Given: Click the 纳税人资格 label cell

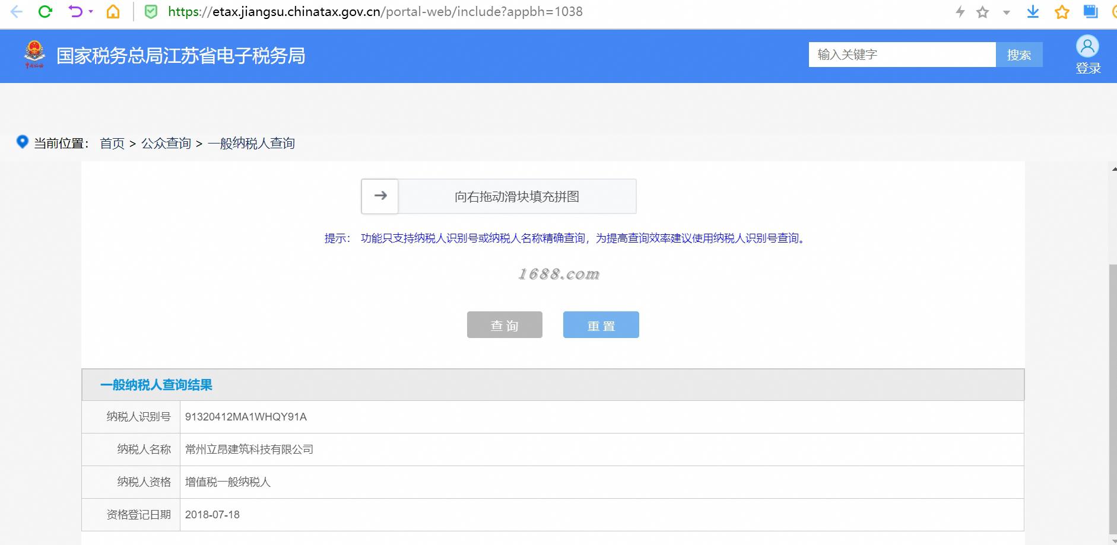Looking at the screenshot, I should pos(131,482).
